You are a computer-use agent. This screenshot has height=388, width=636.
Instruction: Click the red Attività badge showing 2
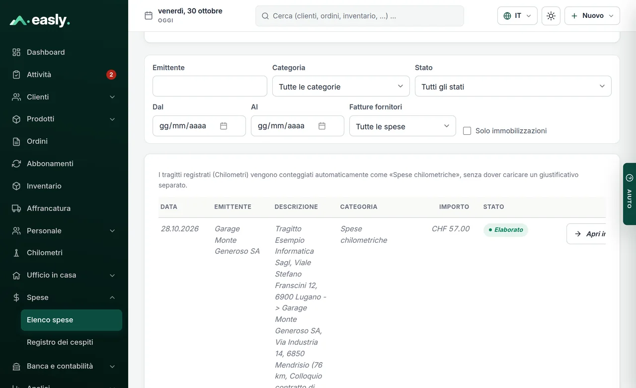tap(111, 75)
